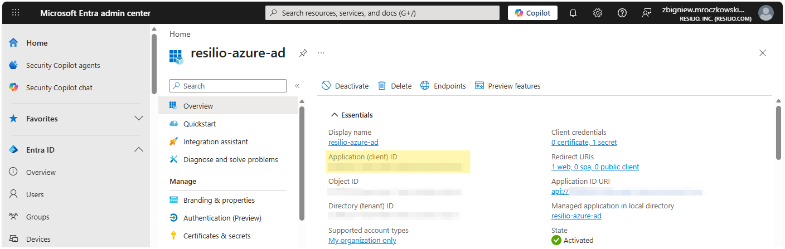Open the more options ellipsis by title

coord(321,53)
